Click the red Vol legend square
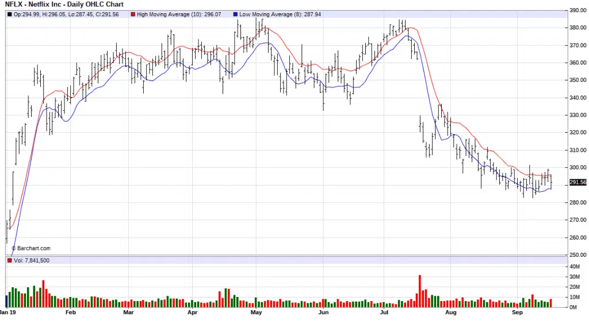Image resolution: width=589 pixels, height=328 pixels. (9, 261)
